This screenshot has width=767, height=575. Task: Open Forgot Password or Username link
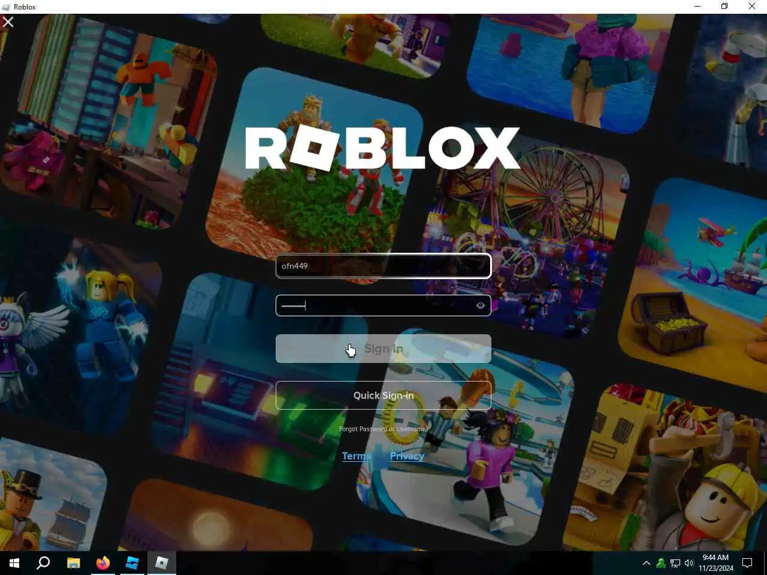pos(383,429)
